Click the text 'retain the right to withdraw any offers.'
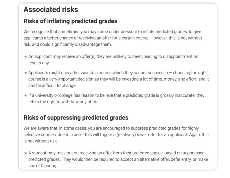The image size is (230, 178). click(64, 102)
